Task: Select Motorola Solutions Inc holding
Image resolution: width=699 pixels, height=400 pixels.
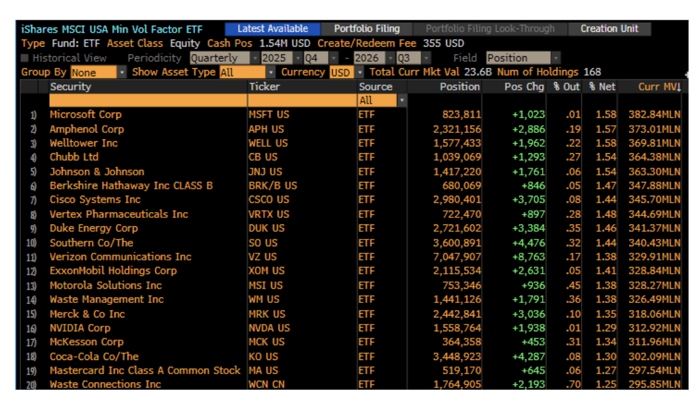Action: (x=106, y=286)
